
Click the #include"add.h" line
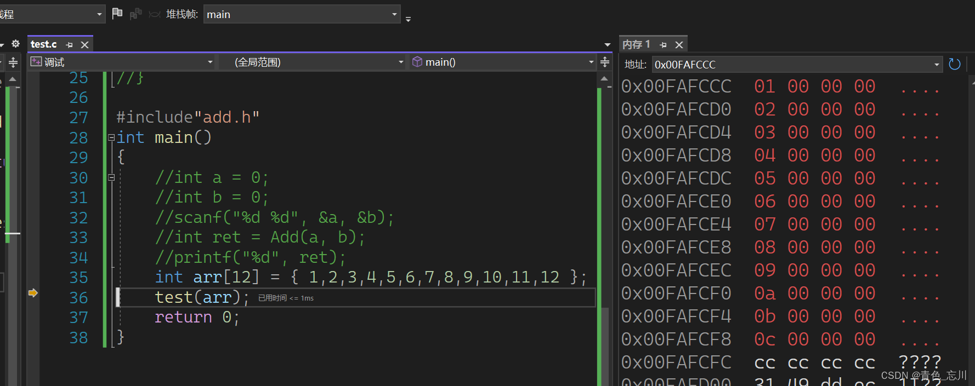pos(188,117)
